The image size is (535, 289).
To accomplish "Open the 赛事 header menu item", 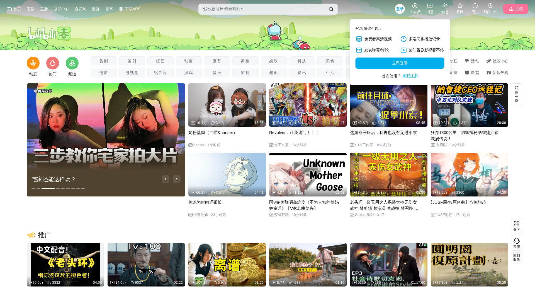I will point(109,9).
